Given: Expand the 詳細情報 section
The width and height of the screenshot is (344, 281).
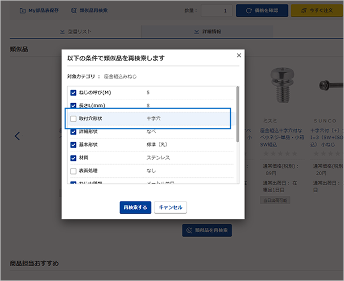Looking at the screenshot, I should [207, 31].
